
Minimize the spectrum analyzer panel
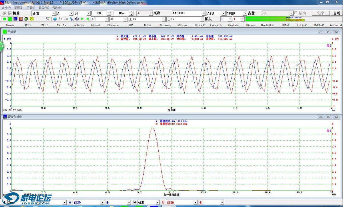point(321,117)
